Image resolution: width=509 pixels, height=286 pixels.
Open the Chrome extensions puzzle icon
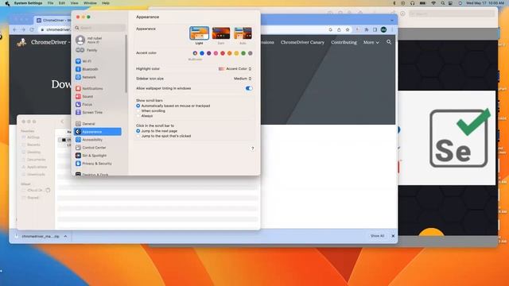click(367, 29)
